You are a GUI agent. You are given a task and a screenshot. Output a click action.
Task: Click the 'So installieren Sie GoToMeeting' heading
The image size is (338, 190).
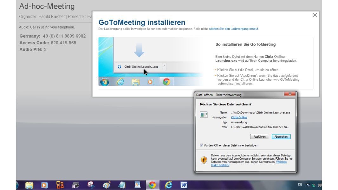click(245, 44)
